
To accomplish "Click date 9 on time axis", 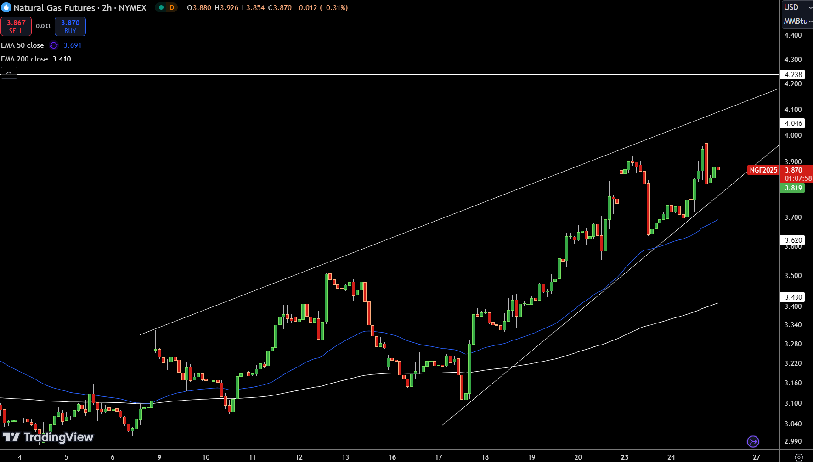I will (159, 457).
